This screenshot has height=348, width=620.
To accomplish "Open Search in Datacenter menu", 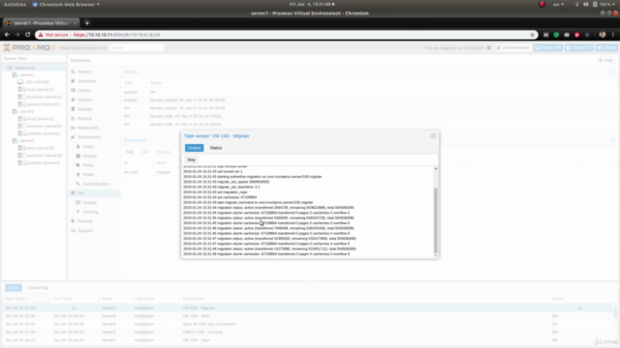I will (84, 72).
